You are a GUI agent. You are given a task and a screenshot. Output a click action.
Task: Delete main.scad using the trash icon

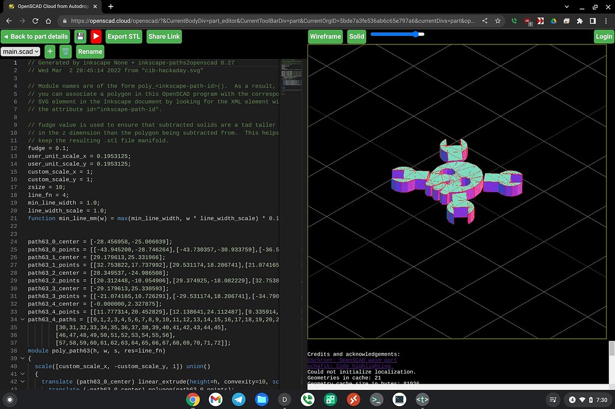[65, 51]
